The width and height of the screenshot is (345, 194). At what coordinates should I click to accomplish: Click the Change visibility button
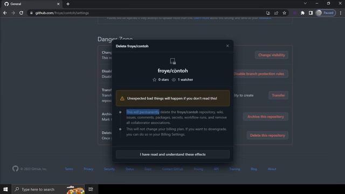pyautogui.click(x=272, y=55)
